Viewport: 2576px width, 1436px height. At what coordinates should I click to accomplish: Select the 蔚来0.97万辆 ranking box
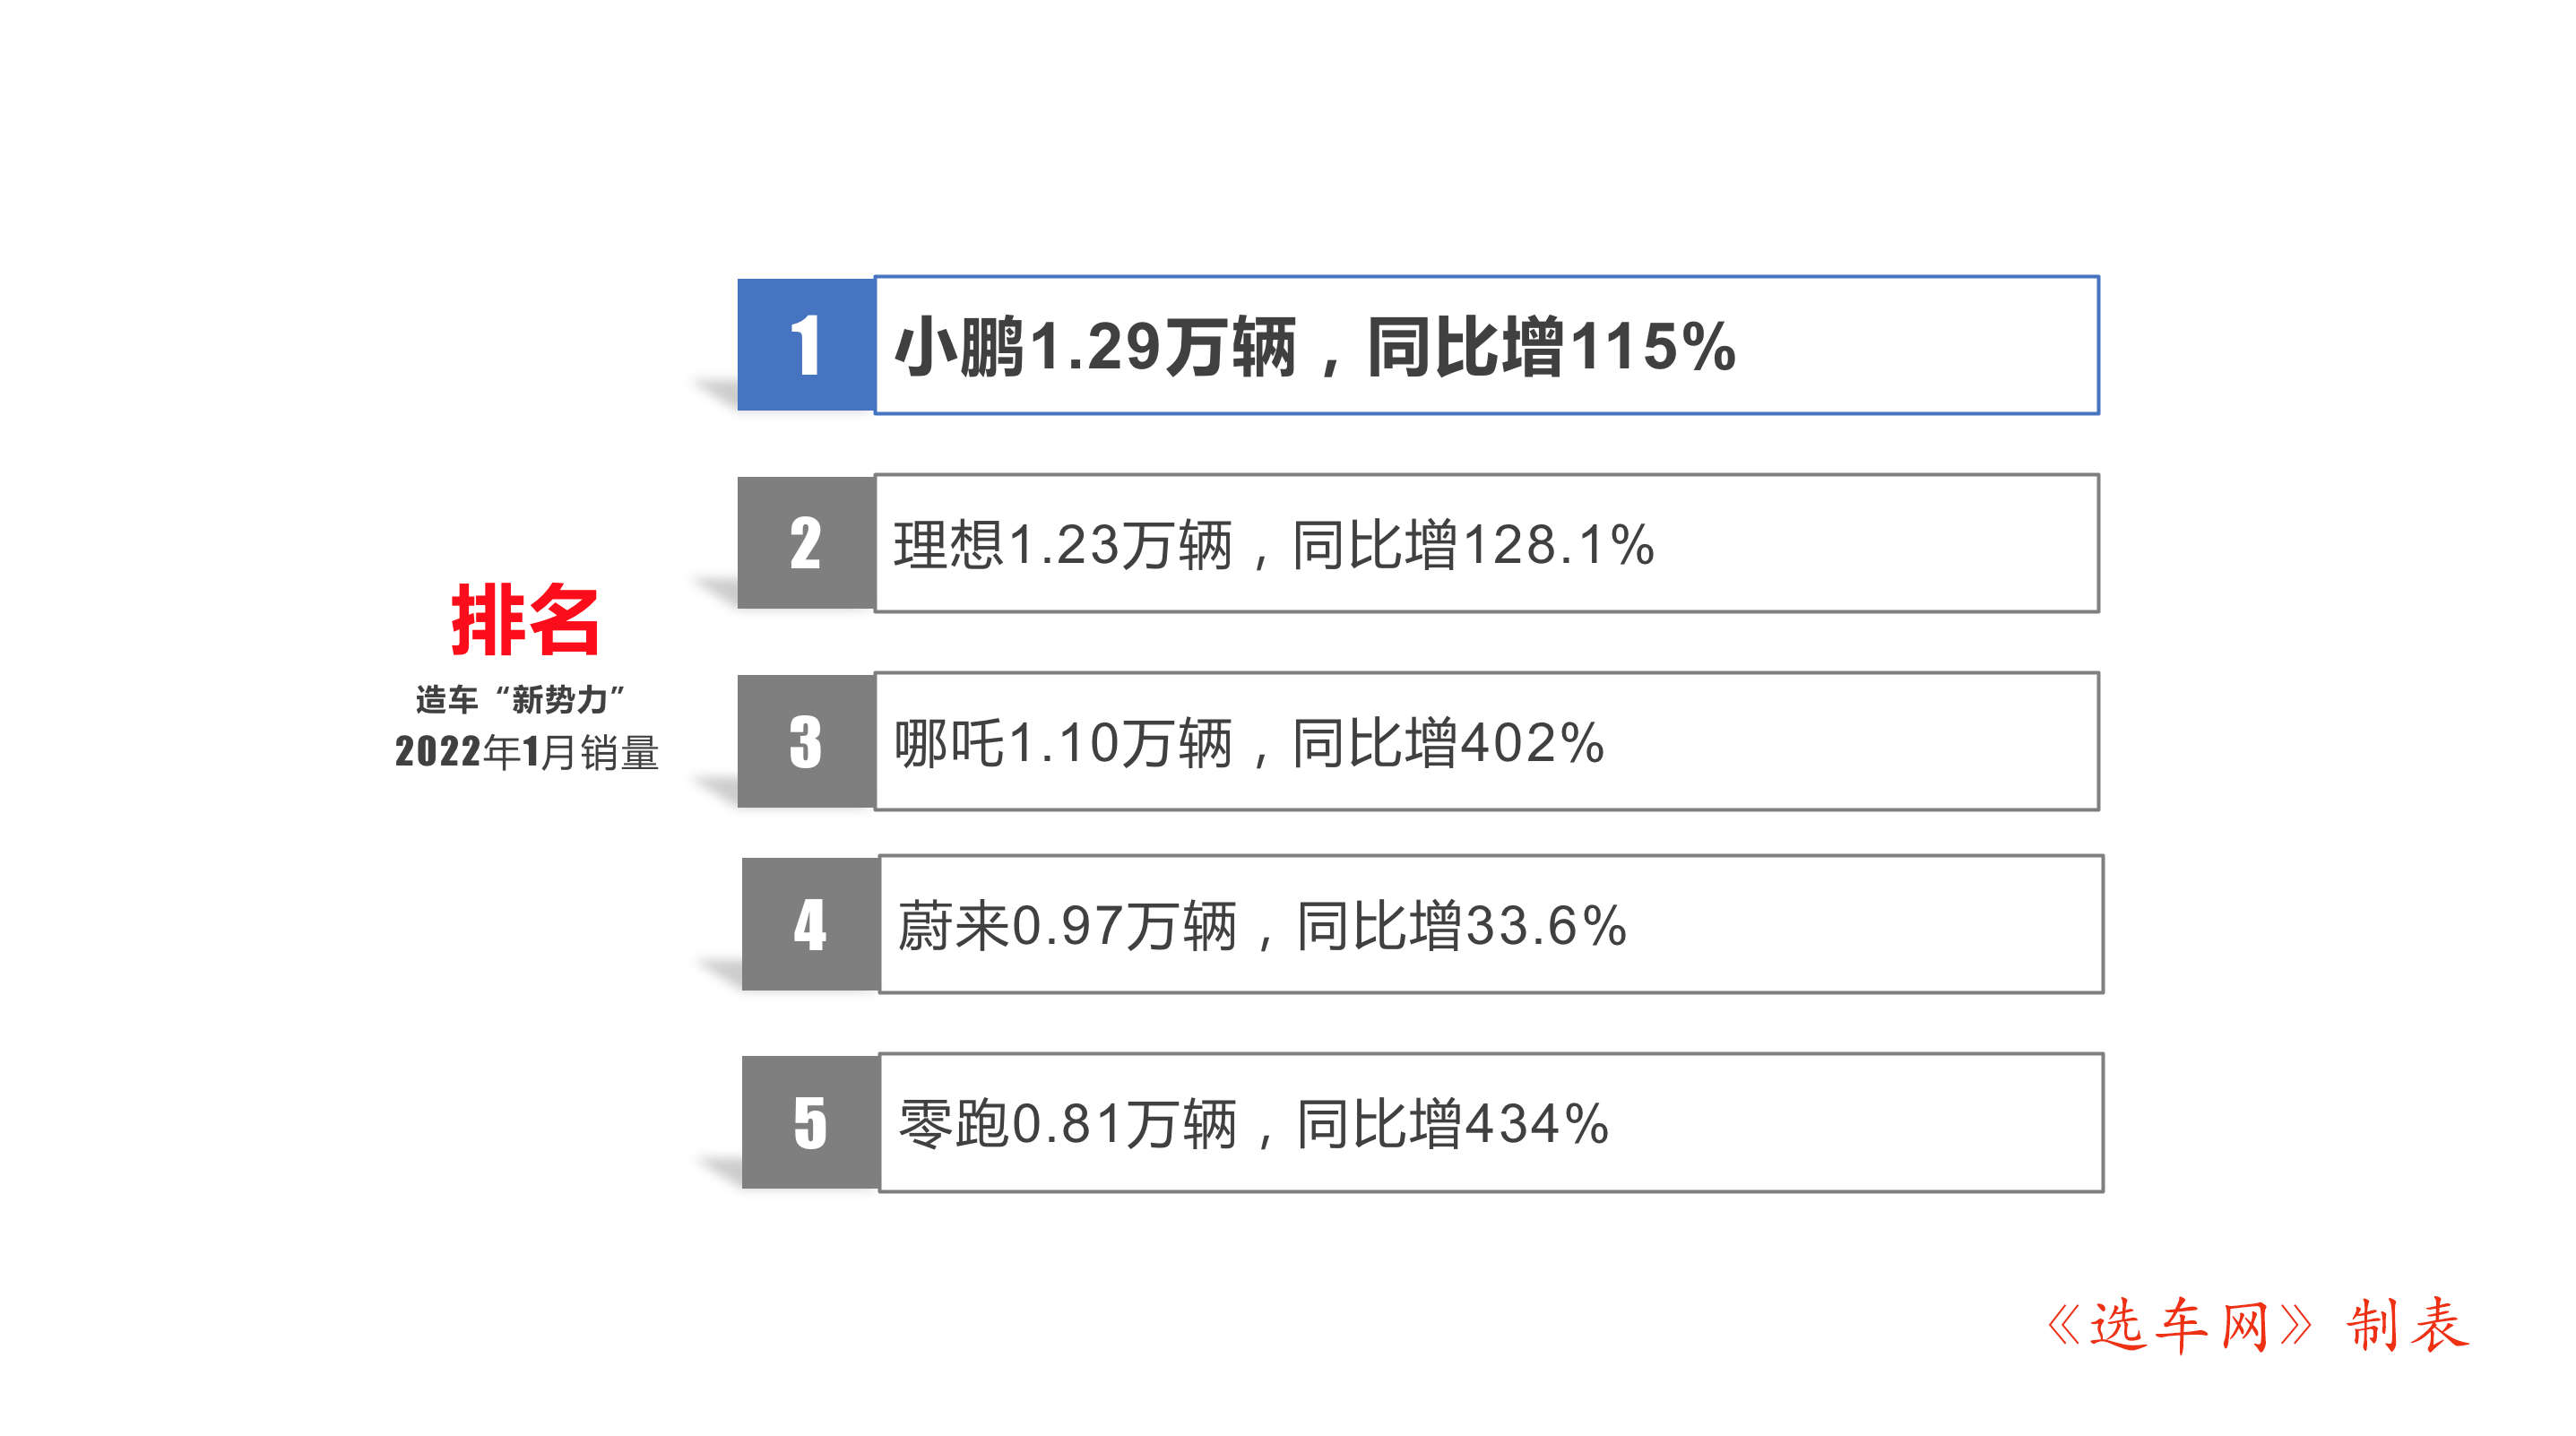pyautogui.click(x=1491, y=924)
